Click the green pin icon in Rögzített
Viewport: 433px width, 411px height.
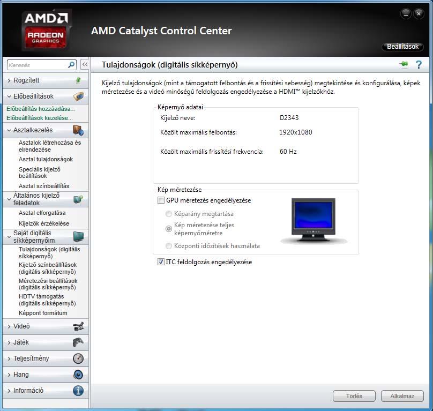(78, 80)
